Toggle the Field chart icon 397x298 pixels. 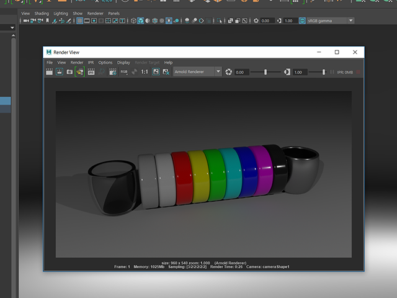[108, 20]
